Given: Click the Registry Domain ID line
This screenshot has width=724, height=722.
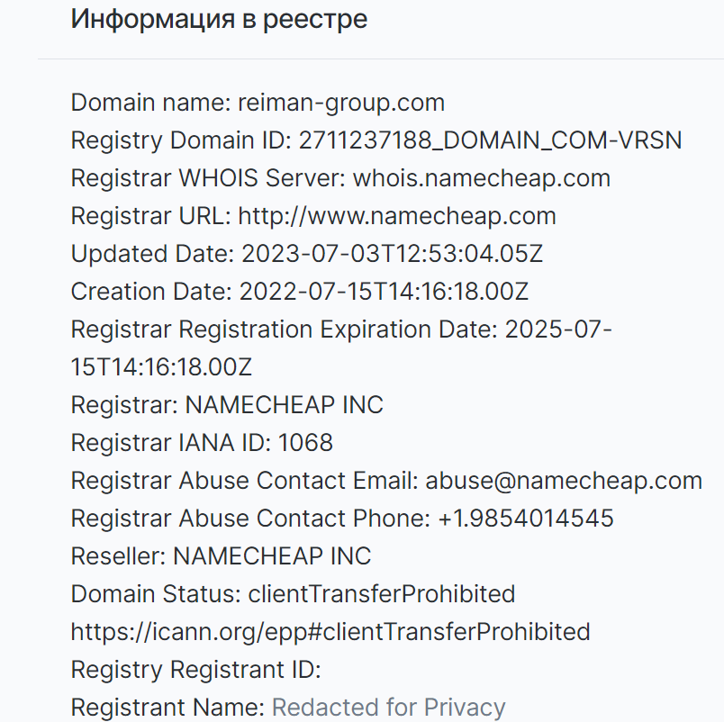Looking at the screenshot, I should click(x=376, y=140).
